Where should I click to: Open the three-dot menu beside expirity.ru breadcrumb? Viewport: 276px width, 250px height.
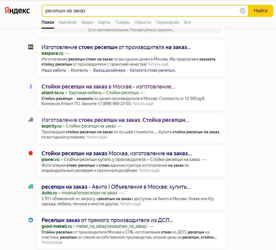120,126
